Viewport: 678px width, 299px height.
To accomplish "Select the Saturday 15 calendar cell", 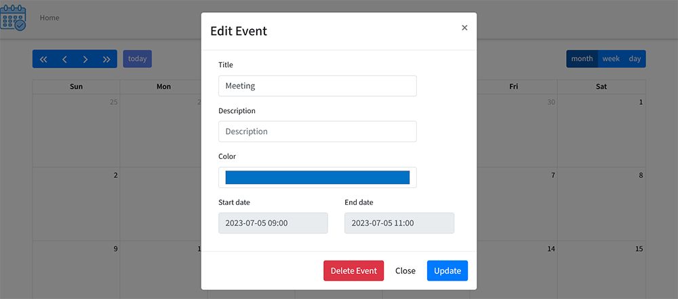I will pyautogui.click(x=601, y=271).
